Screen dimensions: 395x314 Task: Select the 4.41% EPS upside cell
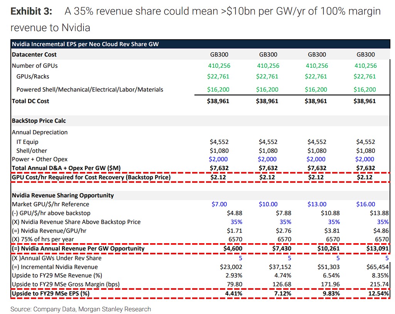point(234,294)
